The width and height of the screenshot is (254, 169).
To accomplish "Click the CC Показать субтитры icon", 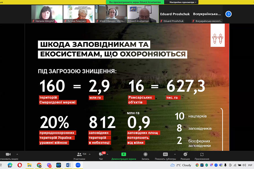I will click(165, 154).
